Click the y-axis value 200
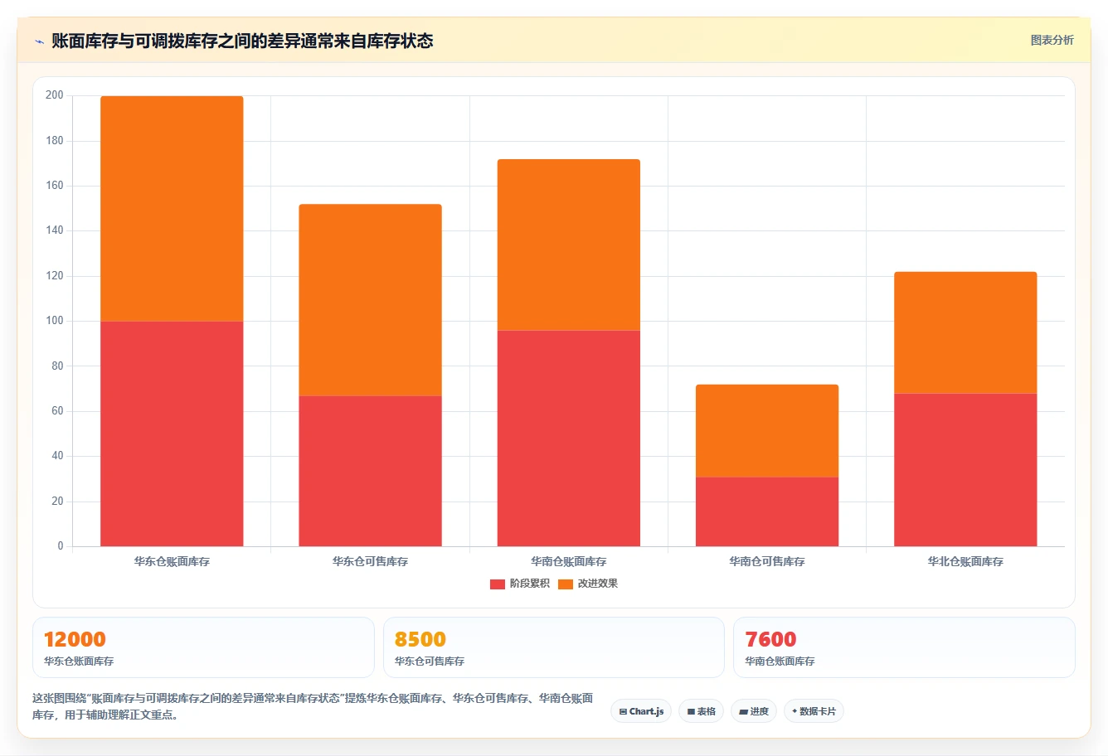The height and width of the screenshot is (756, 1108). [55, 95]
